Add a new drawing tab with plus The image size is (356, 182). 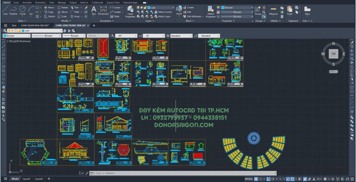(94, 26)
